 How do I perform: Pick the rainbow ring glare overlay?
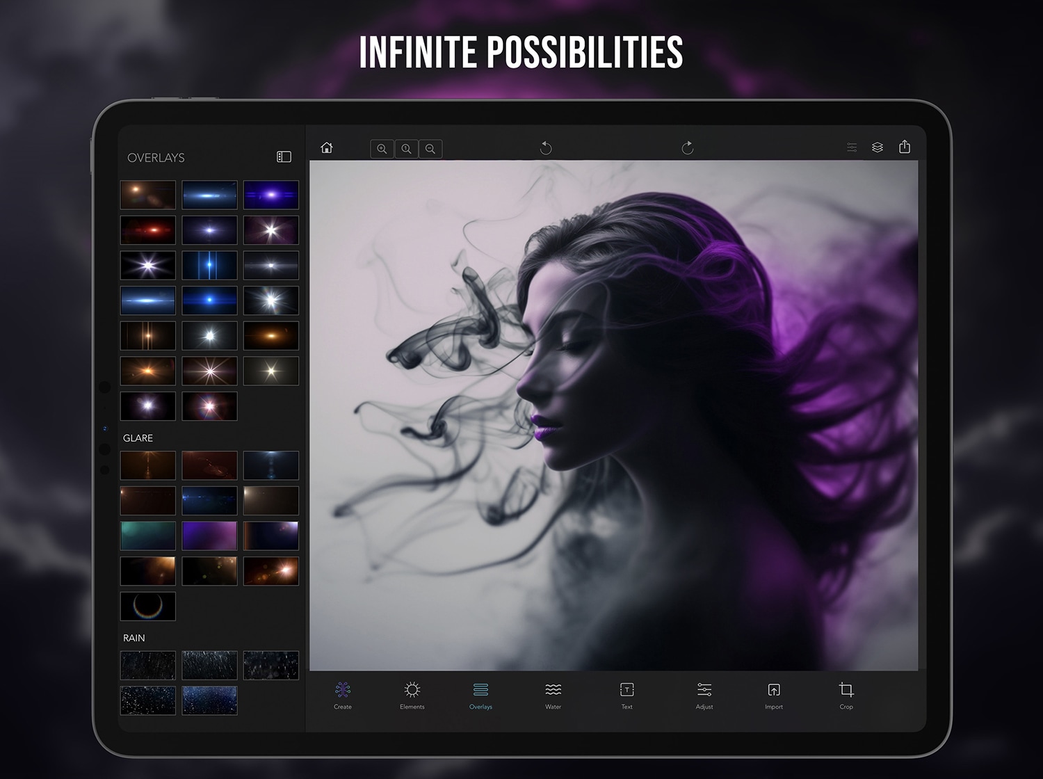[148, 607]
